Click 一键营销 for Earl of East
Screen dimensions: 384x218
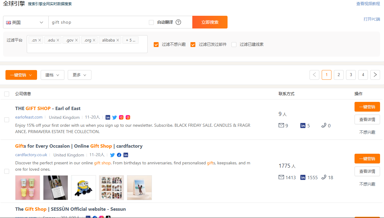tap(367, 107)
